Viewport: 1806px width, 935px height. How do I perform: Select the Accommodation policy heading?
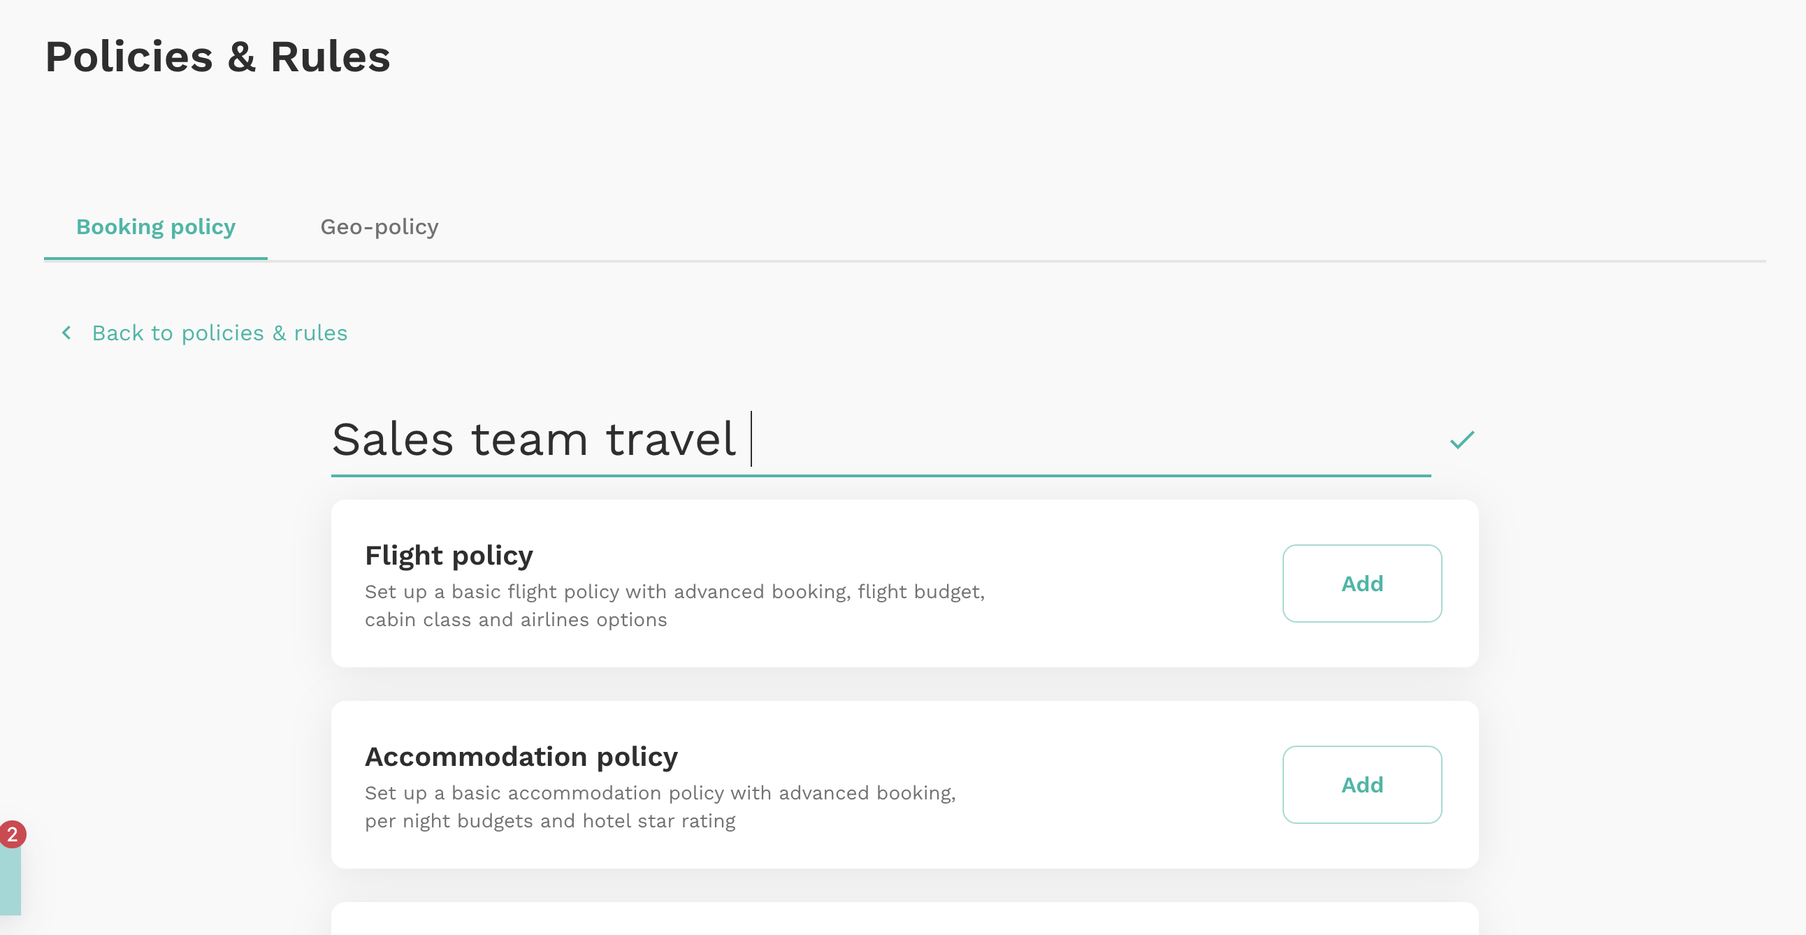(521, 757)
